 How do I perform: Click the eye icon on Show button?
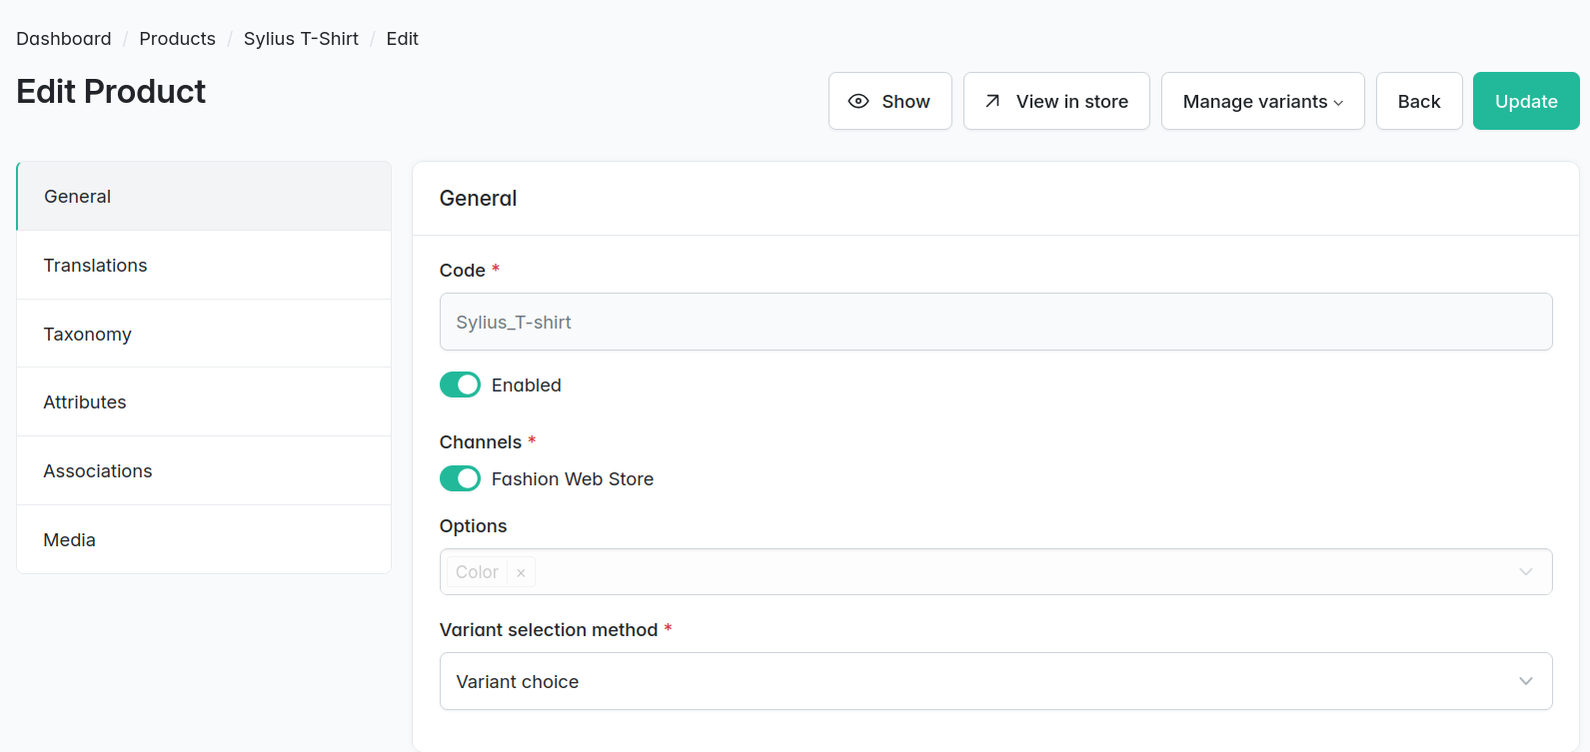(x=858, y=101)
